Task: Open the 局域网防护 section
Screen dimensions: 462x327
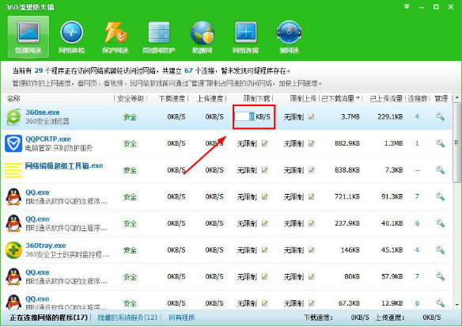Action: click(x=159, y=37)
